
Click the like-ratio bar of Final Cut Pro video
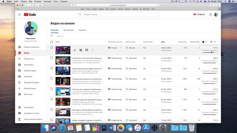210,63
